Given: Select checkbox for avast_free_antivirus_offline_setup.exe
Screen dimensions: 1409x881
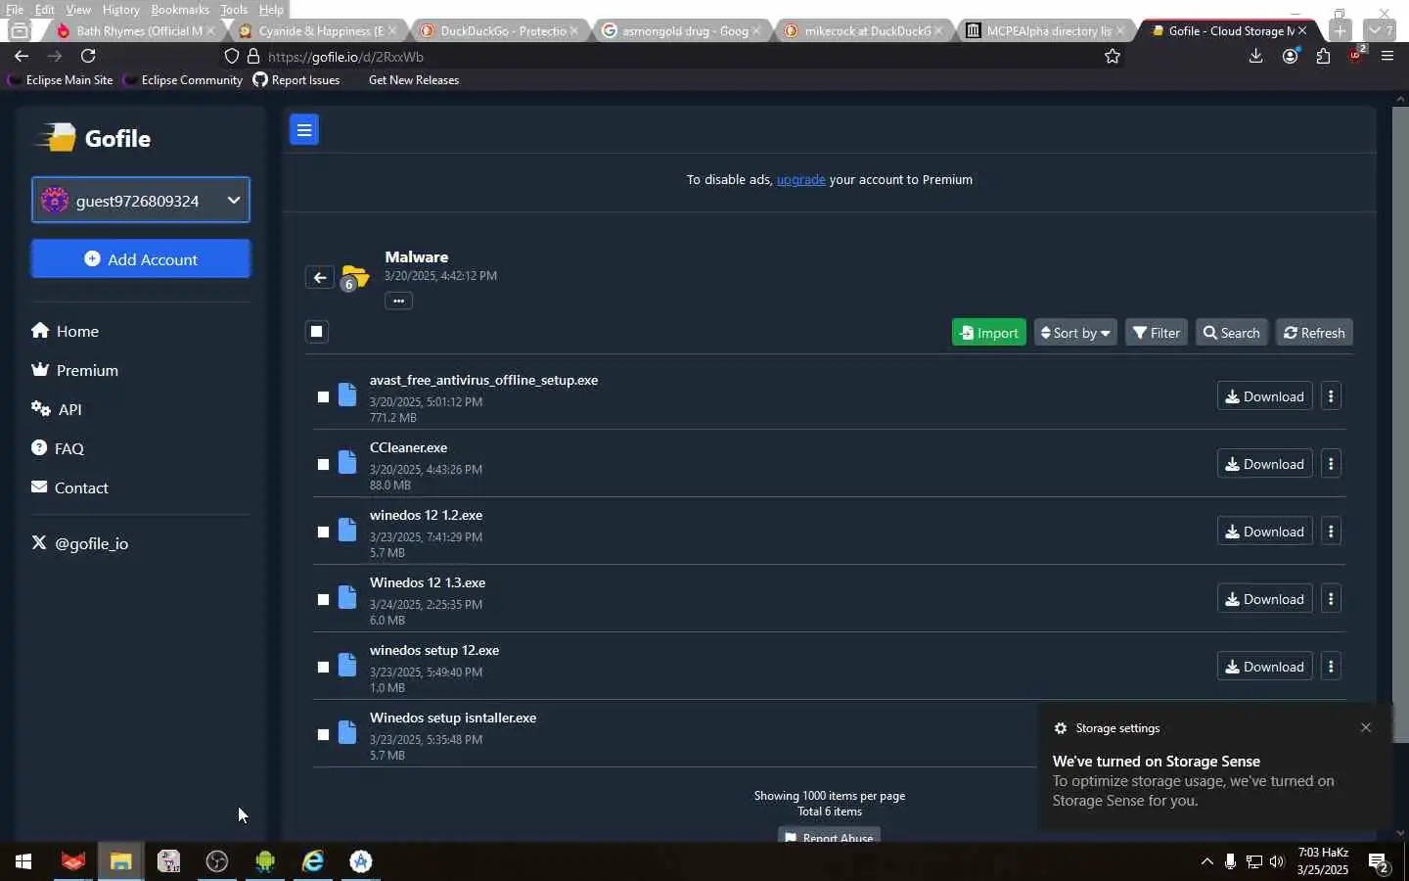Looking at the screenshot, I should click(x=323, y=397).
